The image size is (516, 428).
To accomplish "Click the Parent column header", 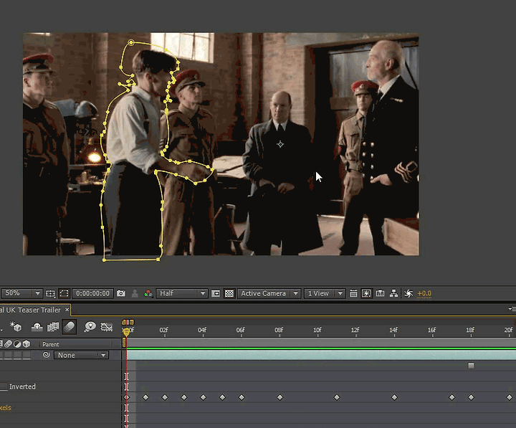I will click(x=50, y=344).
